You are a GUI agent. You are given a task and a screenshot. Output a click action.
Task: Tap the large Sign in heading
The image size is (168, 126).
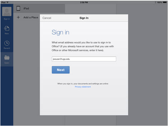(61, 32)
